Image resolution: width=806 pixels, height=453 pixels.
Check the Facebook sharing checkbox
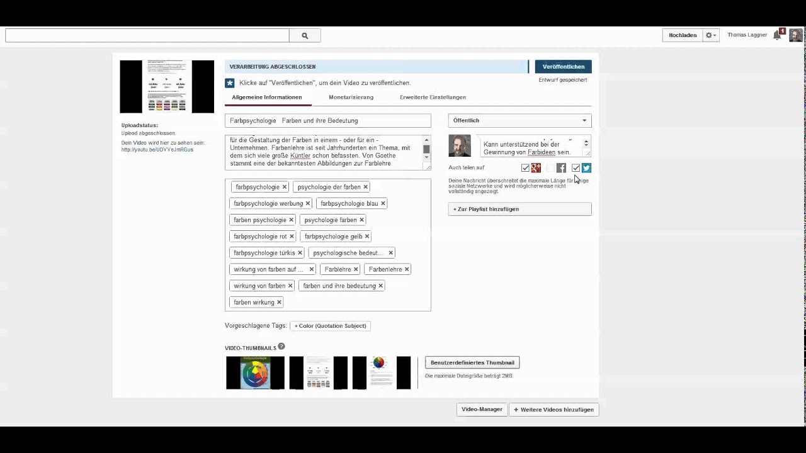click(x=550, y=168)
